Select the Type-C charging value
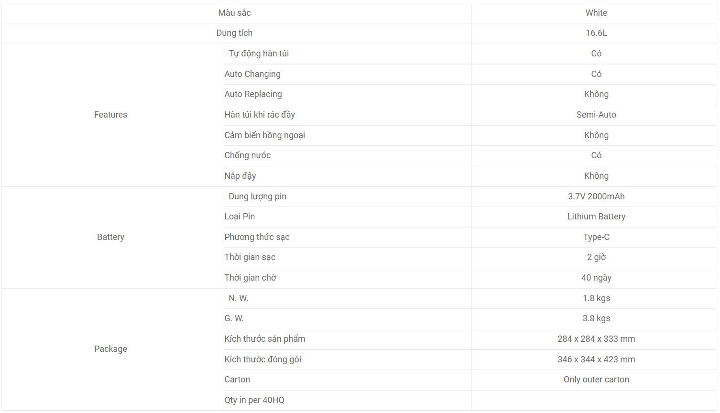 (596, 237)
